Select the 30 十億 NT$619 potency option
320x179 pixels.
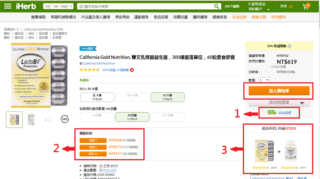(167, 97)
